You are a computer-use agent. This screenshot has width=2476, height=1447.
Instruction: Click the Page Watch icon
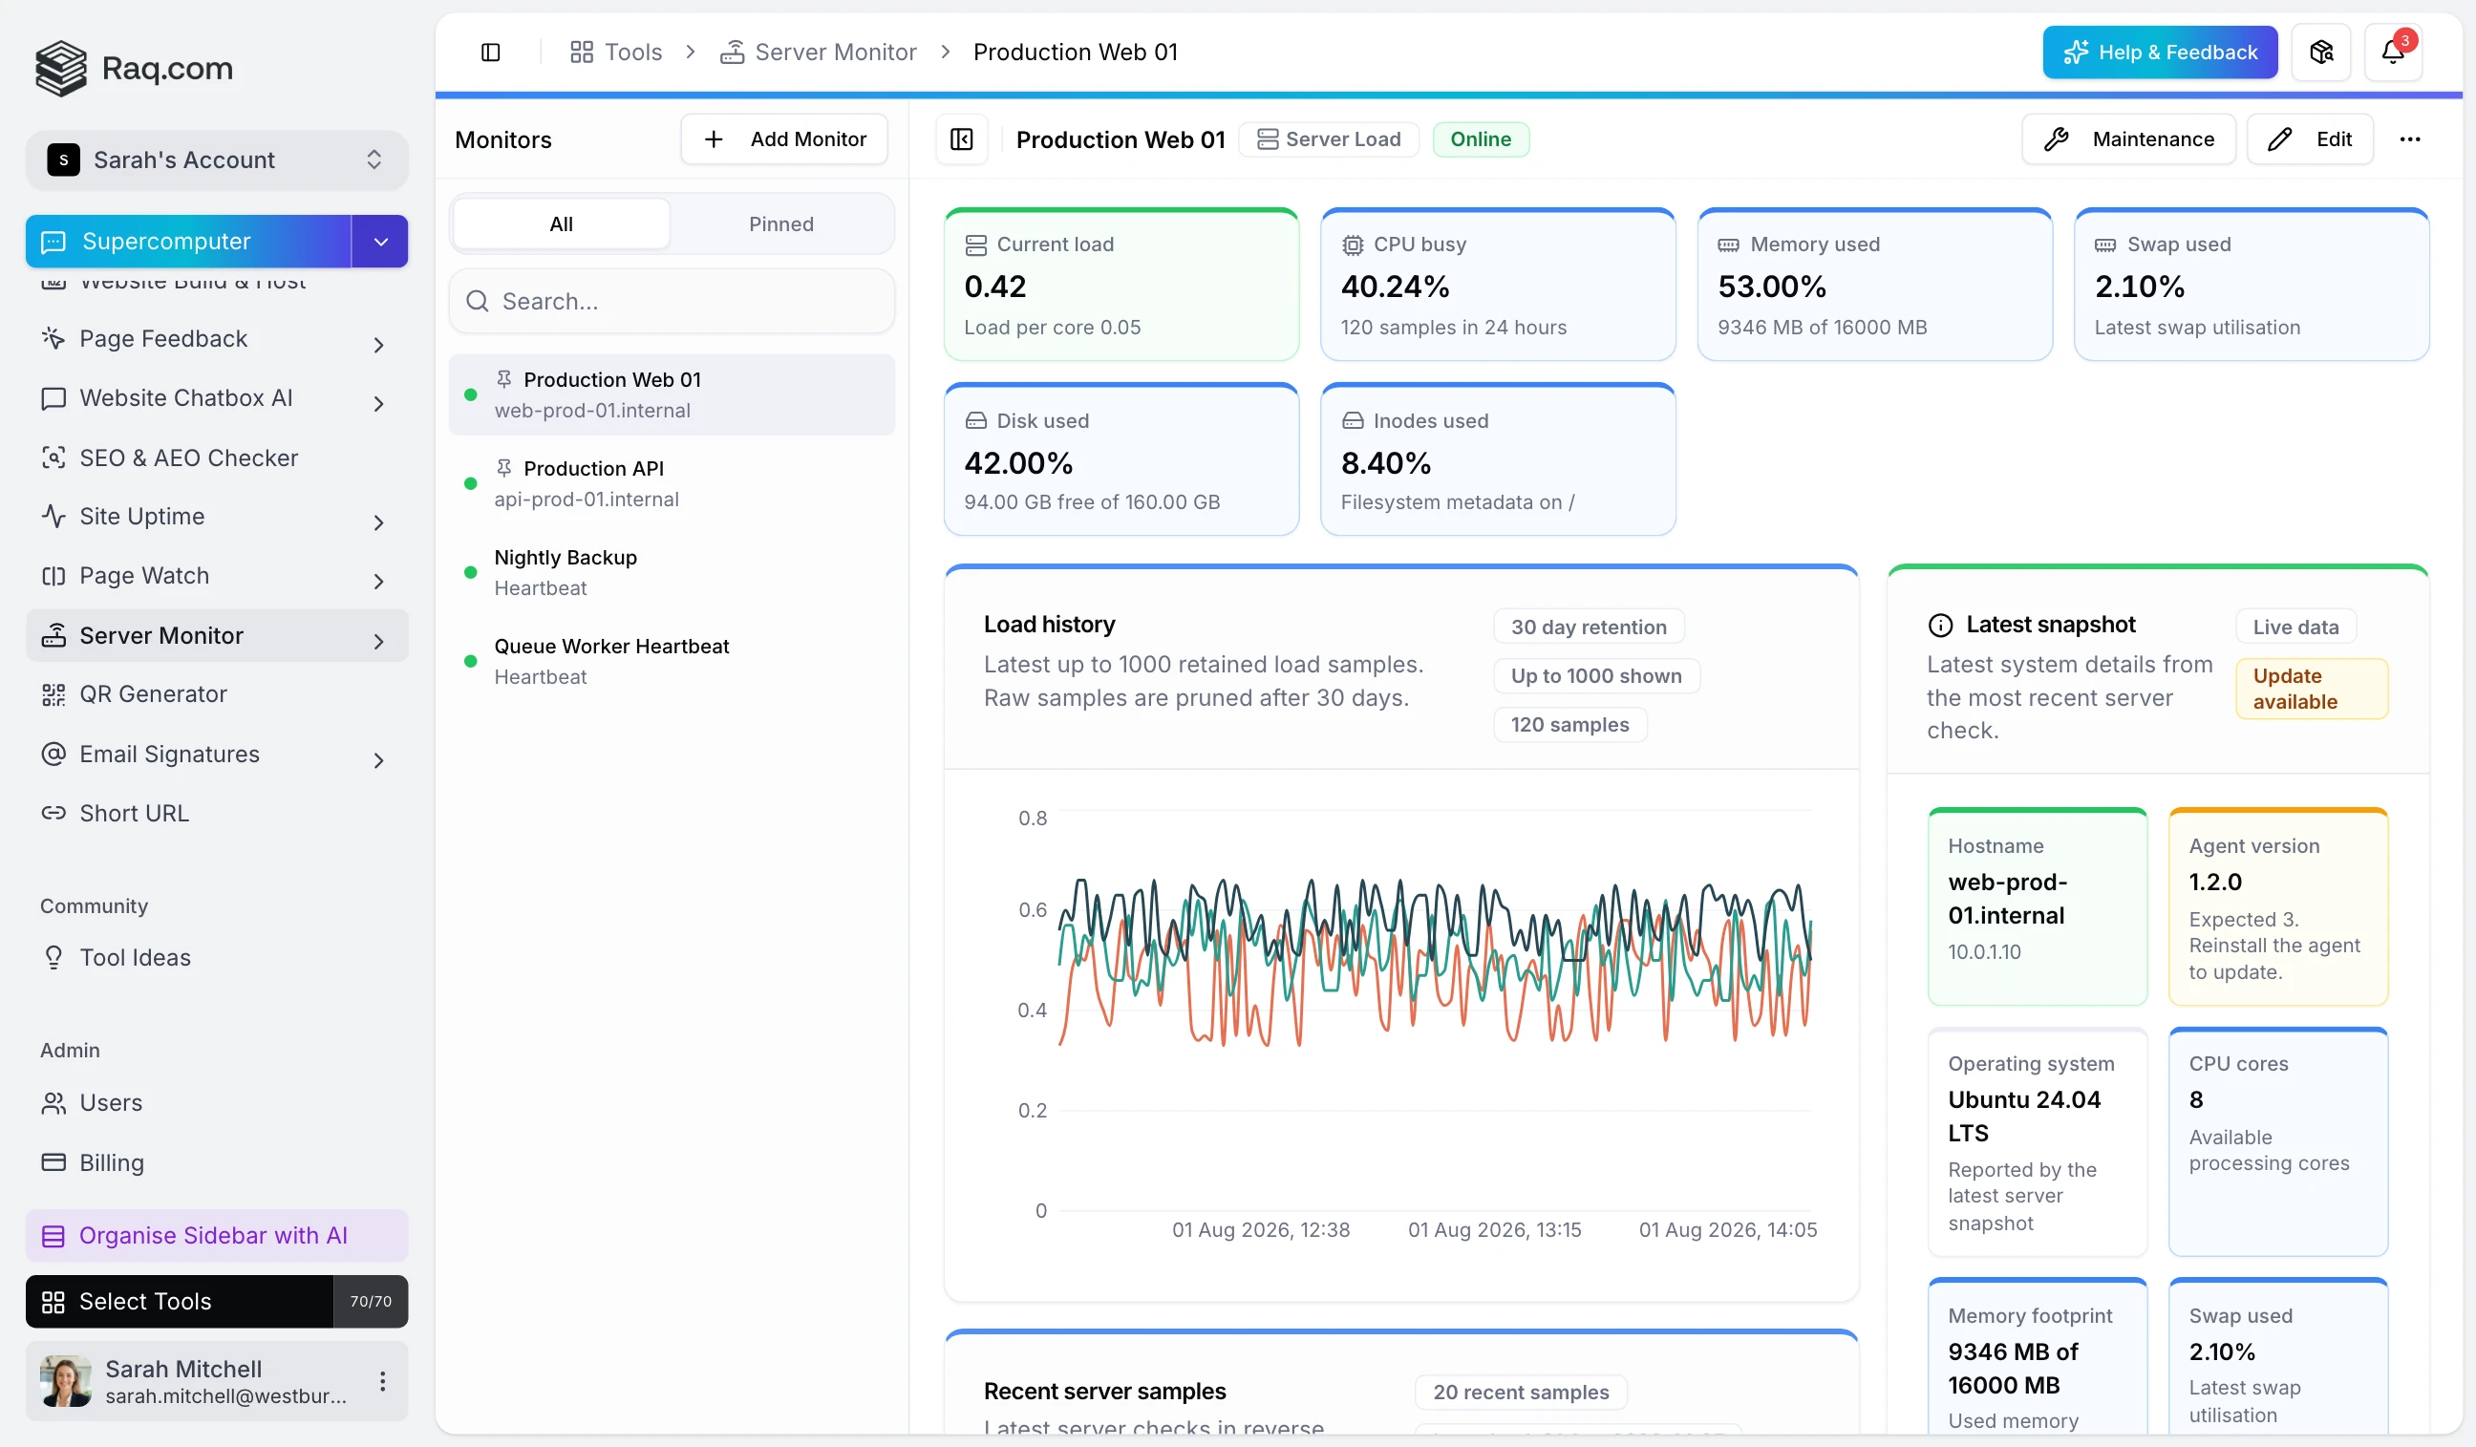(53, 576)
